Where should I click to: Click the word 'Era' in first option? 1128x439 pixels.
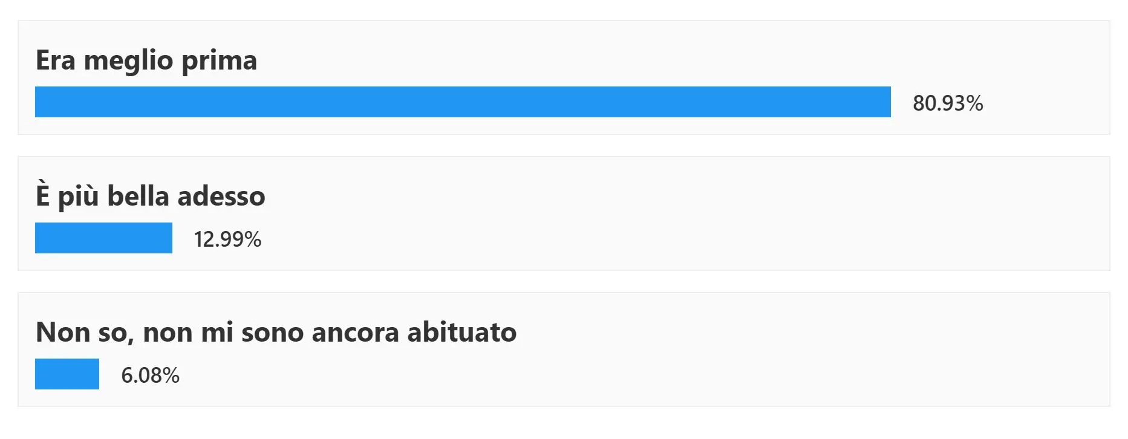[x=55, y=60]
